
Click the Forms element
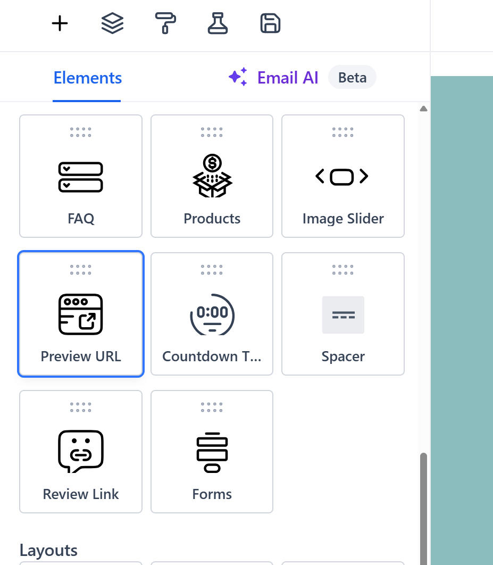(x=212, y=452)
